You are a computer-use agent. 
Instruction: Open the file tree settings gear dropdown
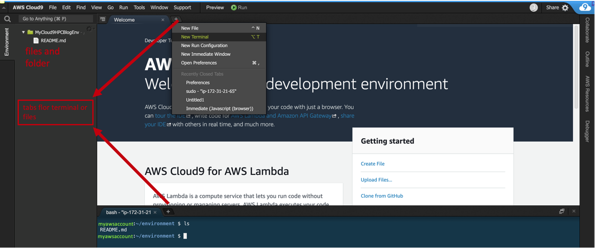pos(89,29)
